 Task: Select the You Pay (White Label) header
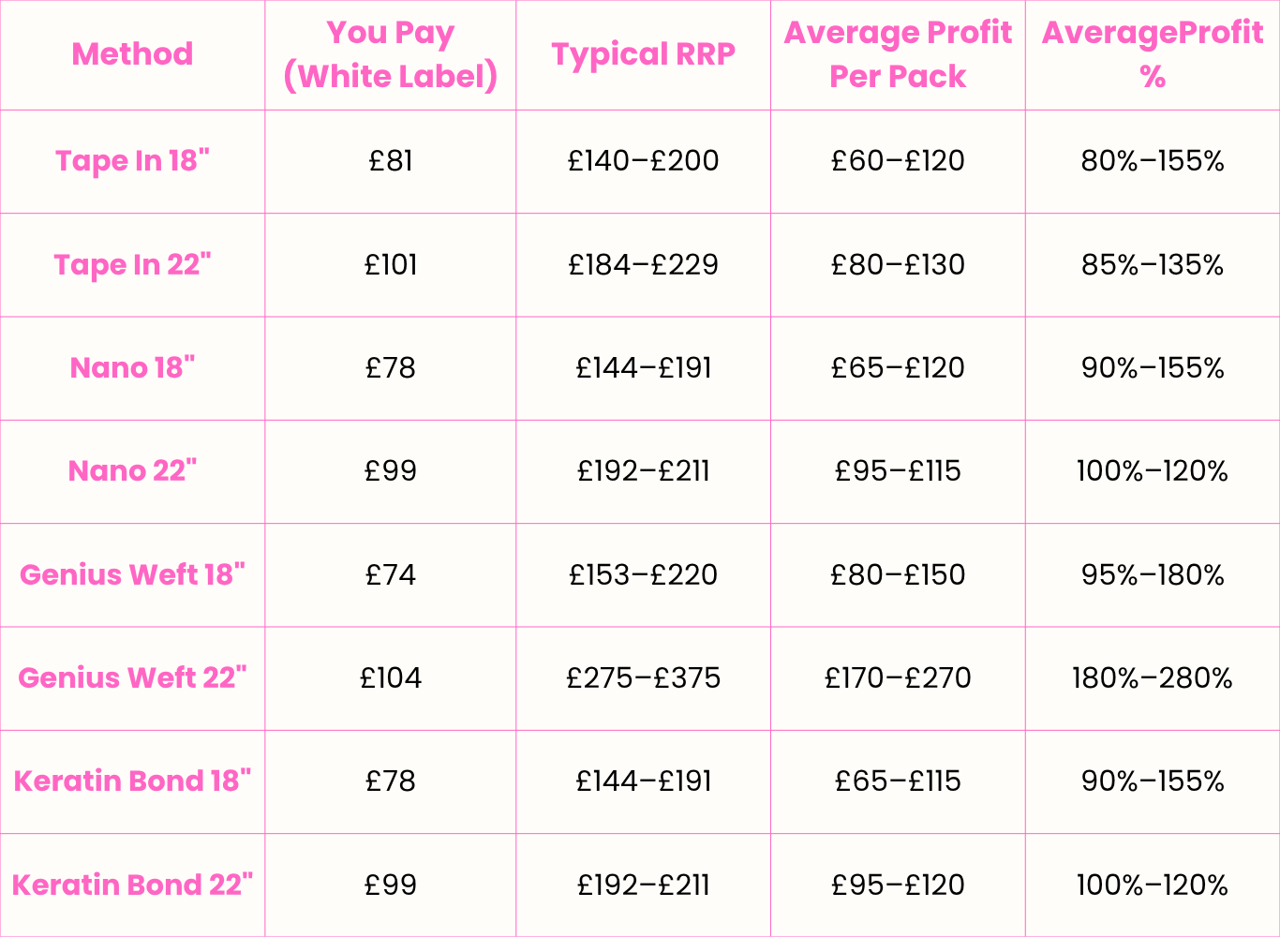(x=391, y=54)
